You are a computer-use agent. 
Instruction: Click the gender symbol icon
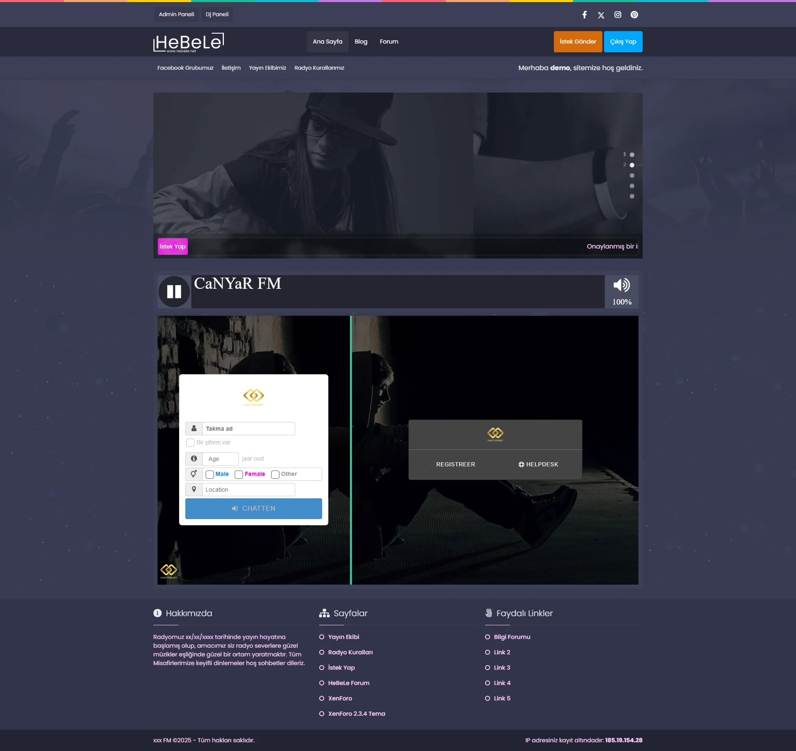tap(194, 474)
